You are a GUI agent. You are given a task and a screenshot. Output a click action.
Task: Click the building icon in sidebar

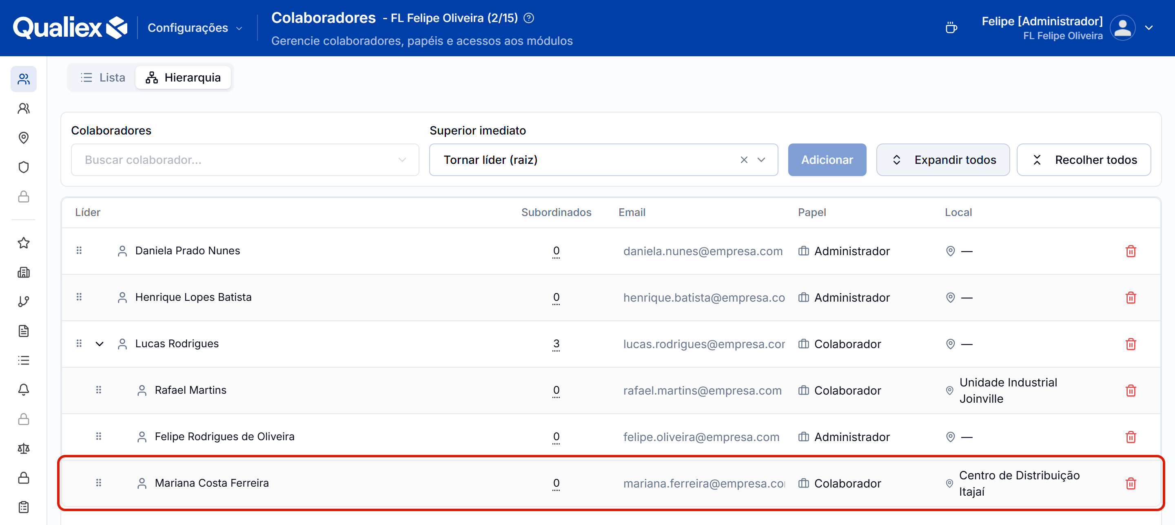(x=24, y=273)
